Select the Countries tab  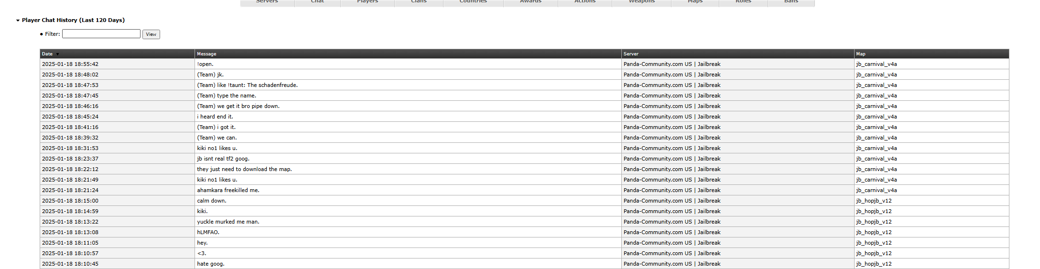(x=473, y=2)
